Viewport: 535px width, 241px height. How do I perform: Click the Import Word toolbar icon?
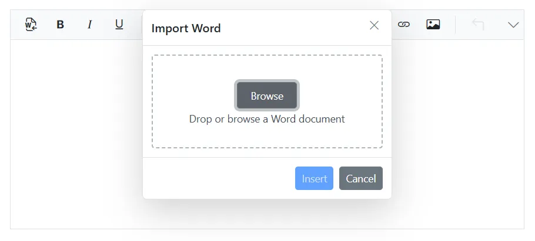tap(31, 25)
